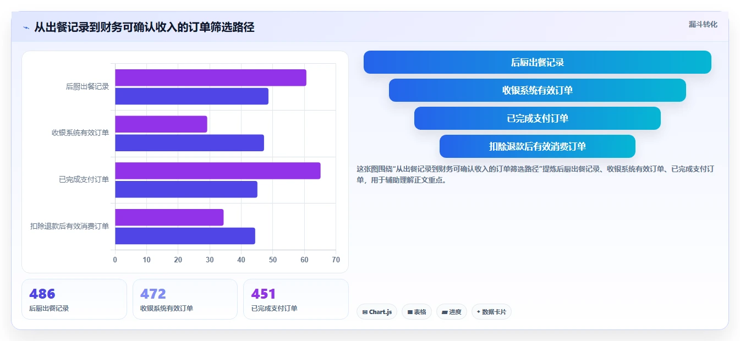Click the x-axis tick value 50
The width and height of the screenshot is (740, 341).
273,260
